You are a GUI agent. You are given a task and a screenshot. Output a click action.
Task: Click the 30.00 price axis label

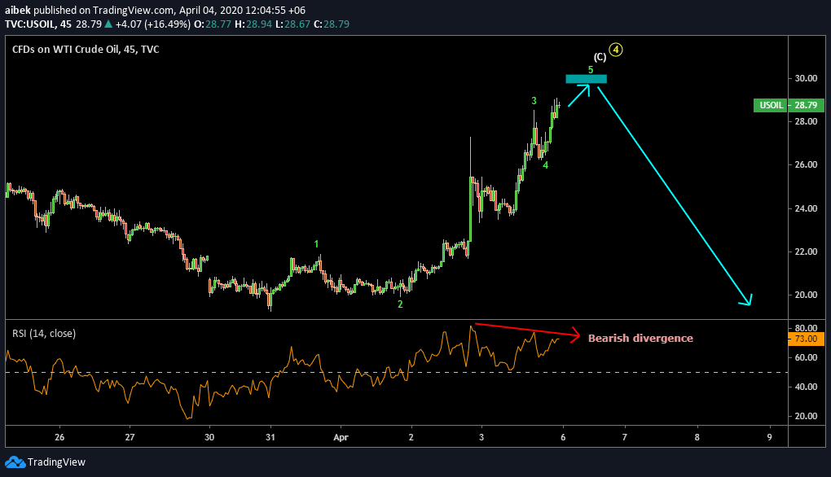click(x=806, y=78)
